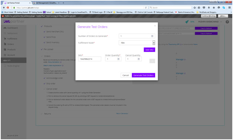Screen dimensions: 233x140
Task: Toggle the Cancel order checkmark
Action: pos(45,89)
